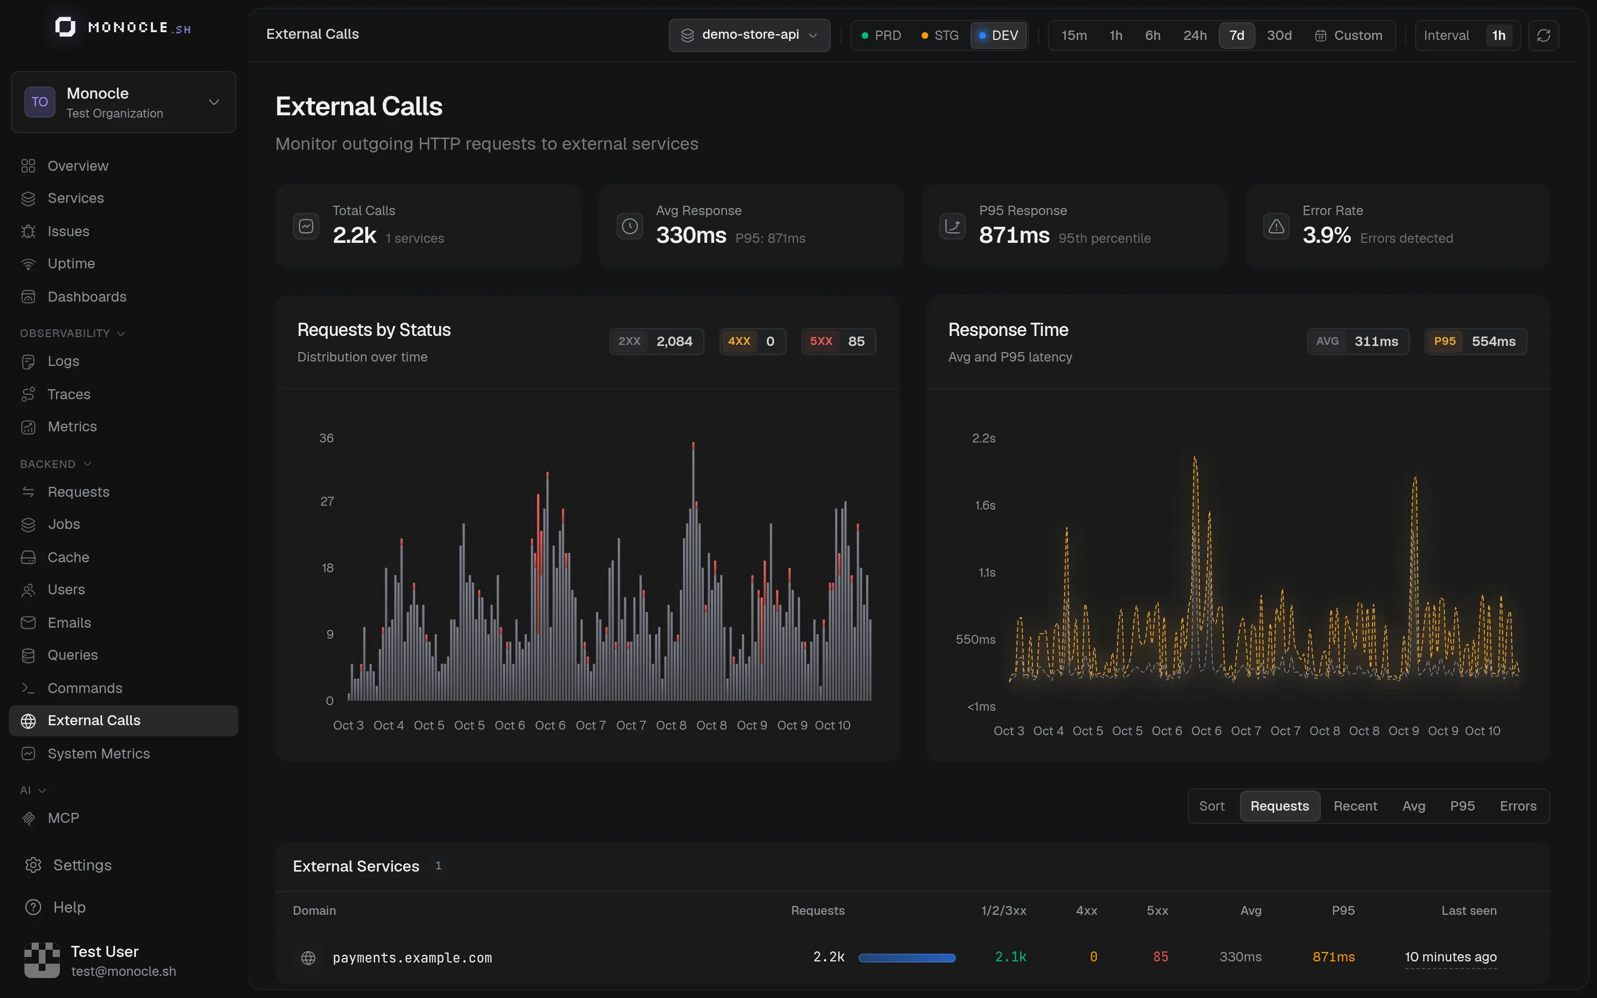Sort services by Errors

[x=1517, y=806]
